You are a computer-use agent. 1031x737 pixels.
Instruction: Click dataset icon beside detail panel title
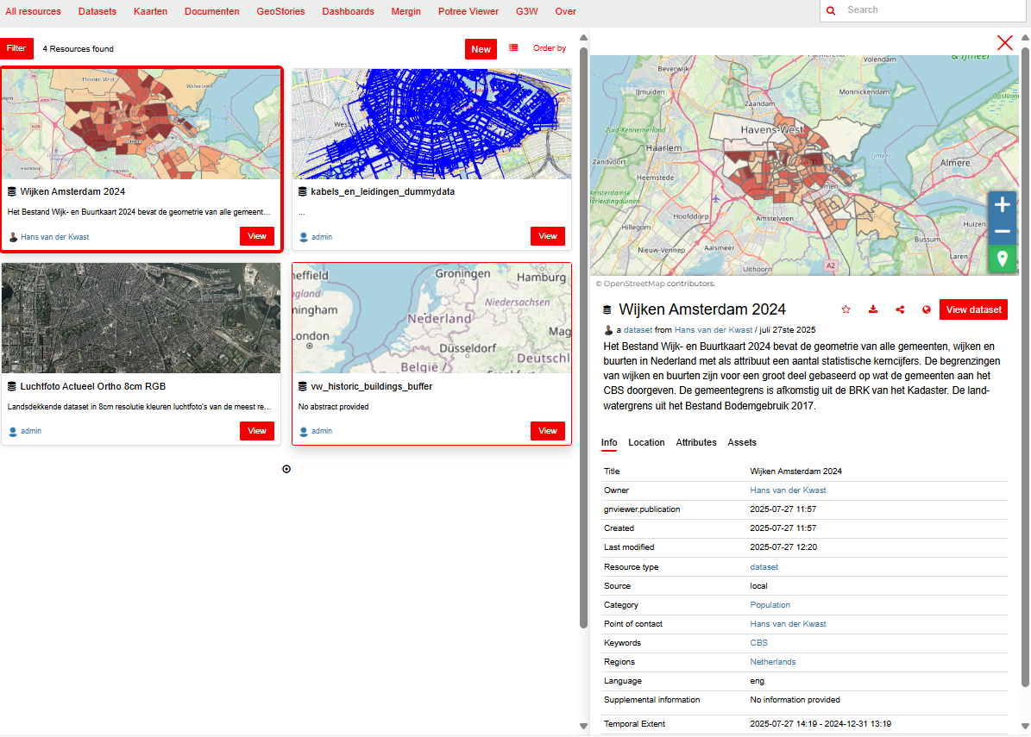(607, 309)
